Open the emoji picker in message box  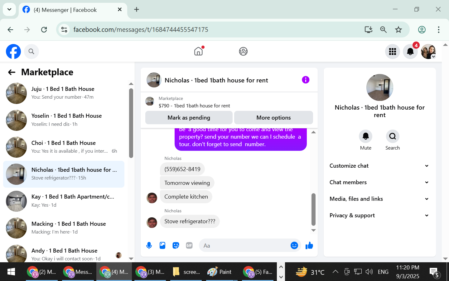point(294,246)
